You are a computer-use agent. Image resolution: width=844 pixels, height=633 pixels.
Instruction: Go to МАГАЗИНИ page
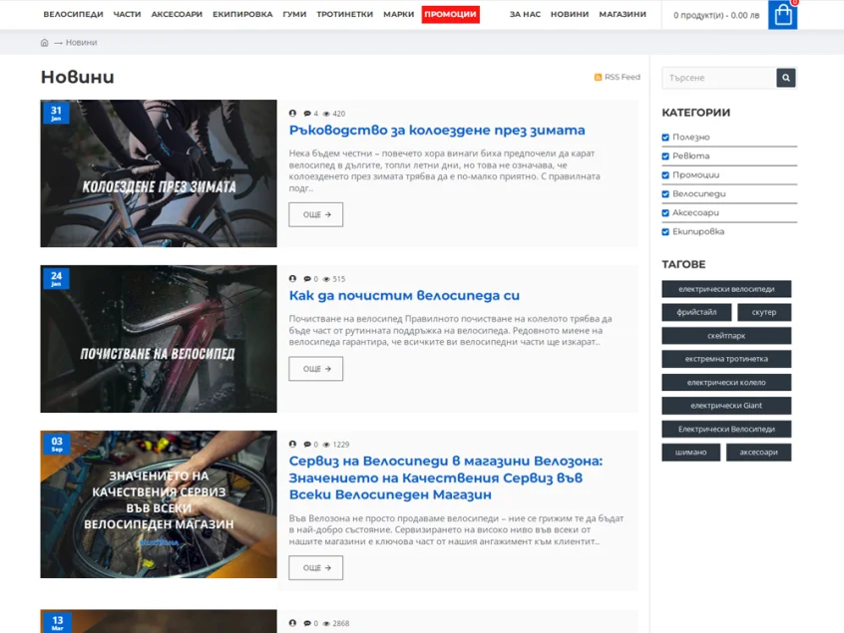623,15
